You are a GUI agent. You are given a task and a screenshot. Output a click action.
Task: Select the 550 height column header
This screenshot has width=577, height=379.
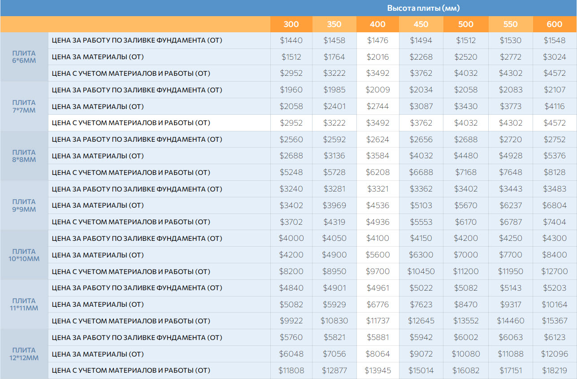tap(510, 24)
